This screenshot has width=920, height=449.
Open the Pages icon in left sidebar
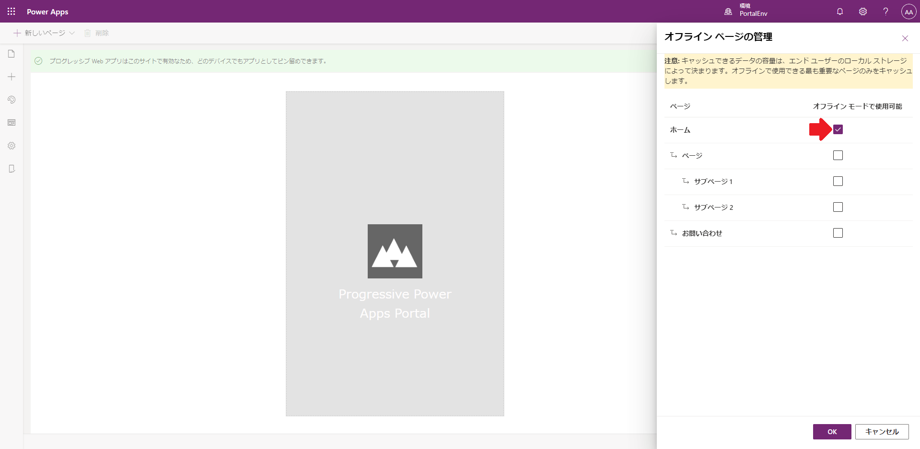[12, 54]
